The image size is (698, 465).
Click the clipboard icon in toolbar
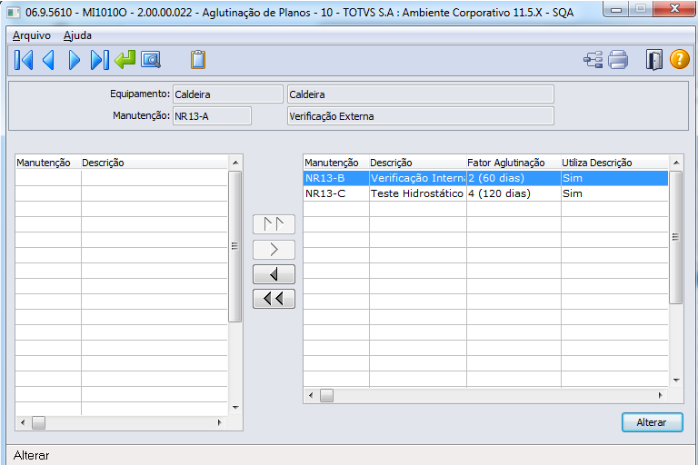(198, 60)
